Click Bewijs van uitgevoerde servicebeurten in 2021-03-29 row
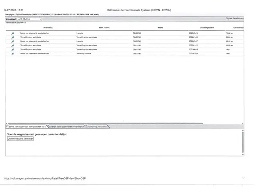The height and width of the screenshot is (192, 256). pyautogui.click(x=34, y=53)
